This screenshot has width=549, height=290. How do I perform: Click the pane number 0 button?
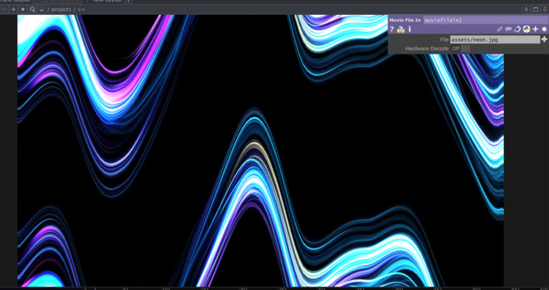527,10
